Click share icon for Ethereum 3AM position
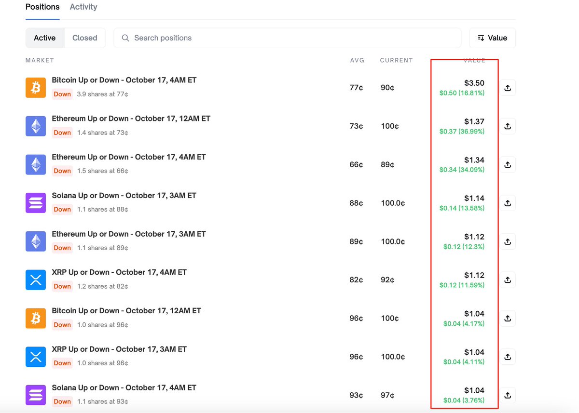This screenshot has height=413, width=579. click(x=508, y=241)
